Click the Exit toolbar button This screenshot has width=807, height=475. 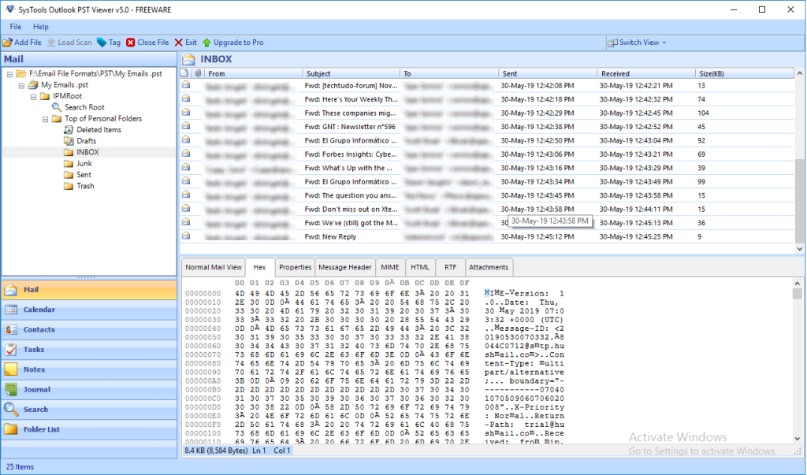coord(185,43)
